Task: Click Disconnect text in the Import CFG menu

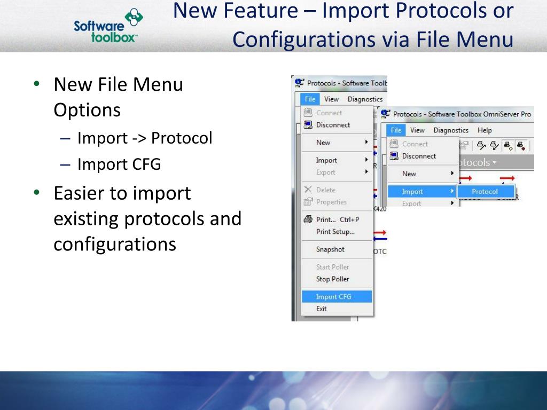Action: point(333,125)
